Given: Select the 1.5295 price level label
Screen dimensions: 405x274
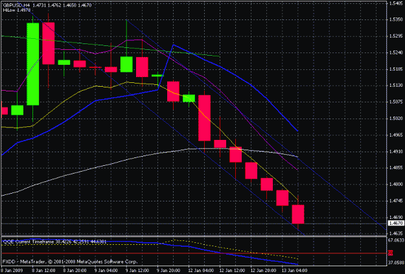Looking at the screenshot, I should [x=395, y=36].
